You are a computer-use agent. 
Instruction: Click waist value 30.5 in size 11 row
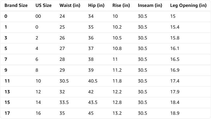click(x=64, y=81)
